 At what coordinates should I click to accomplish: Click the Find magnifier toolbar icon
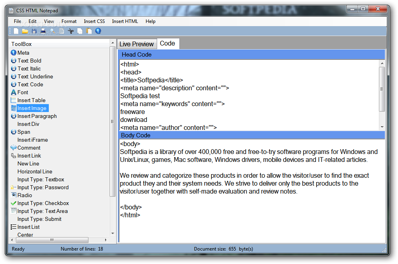tap(52, 31)
